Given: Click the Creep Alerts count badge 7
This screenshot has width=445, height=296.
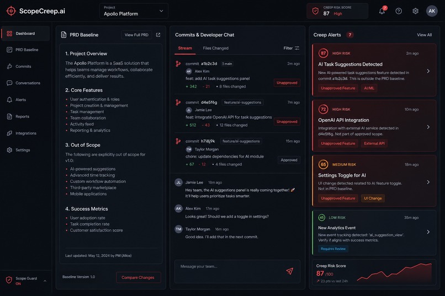Looking at the screenshot, I should click(x=350, y=35).
